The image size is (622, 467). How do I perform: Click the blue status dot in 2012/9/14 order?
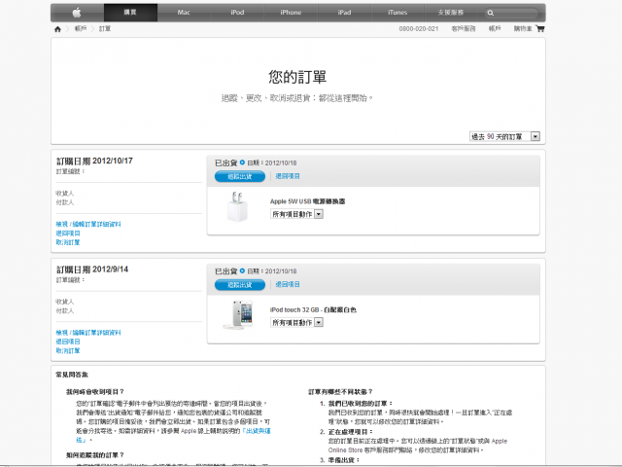[242, 270]
